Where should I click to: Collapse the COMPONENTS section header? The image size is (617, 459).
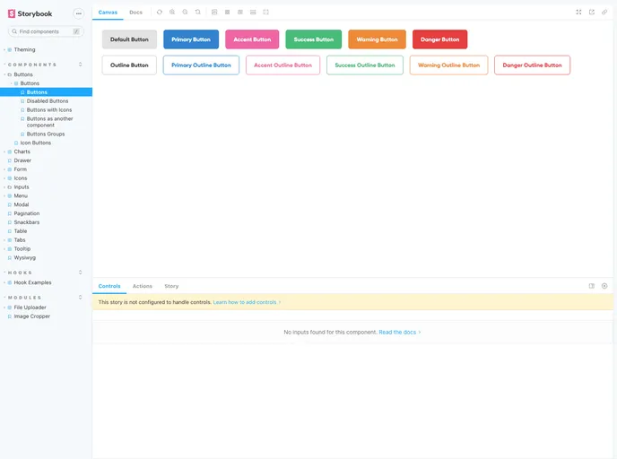tap(32, 65)
